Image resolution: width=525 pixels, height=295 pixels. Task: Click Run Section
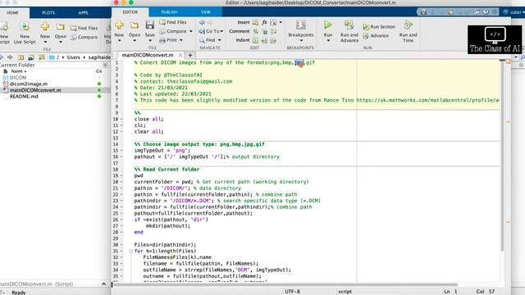click(x=379, y=26)
